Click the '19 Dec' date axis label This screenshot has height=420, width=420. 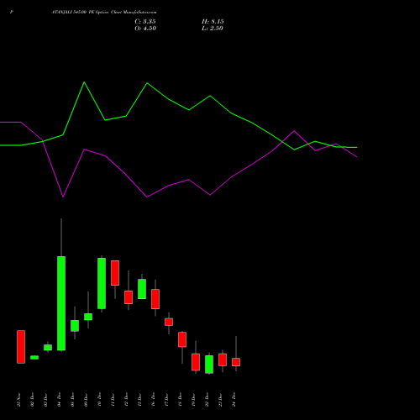(193, 400)
